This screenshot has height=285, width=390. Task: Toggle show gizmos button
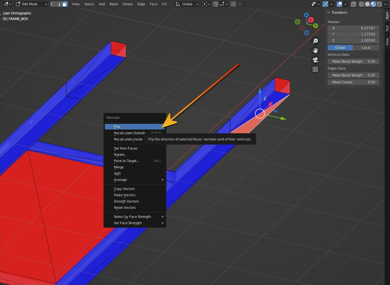pyautogui.click(x=326, y=4)
